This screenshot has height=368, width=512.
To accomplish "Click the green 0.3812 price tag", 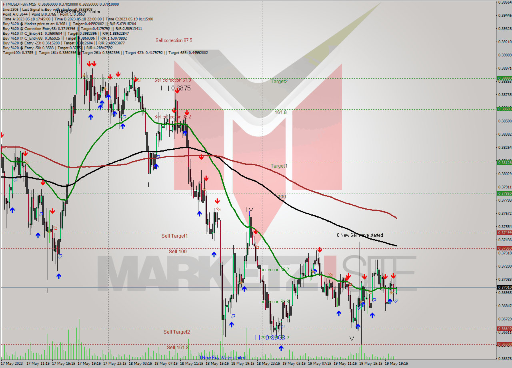I will 504,162.
